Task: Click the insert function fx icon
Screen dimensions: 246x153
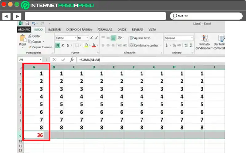Action: click(x=72, y=60)
